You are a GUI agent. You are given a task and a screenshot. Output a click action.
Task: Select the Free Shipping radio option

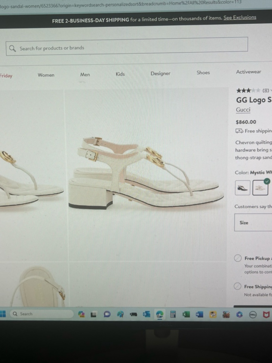pos(237,286)
